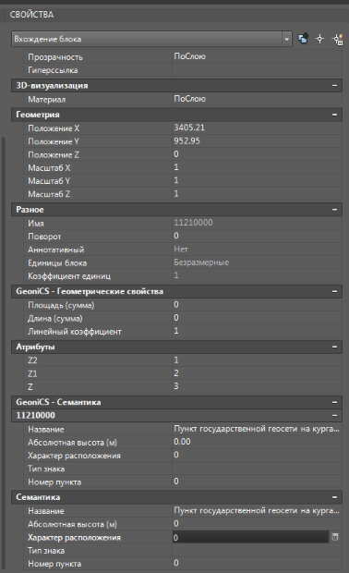Click the small button beside Характер расположения field
Viewport: 349px width, 573px height.
[335, 537]
